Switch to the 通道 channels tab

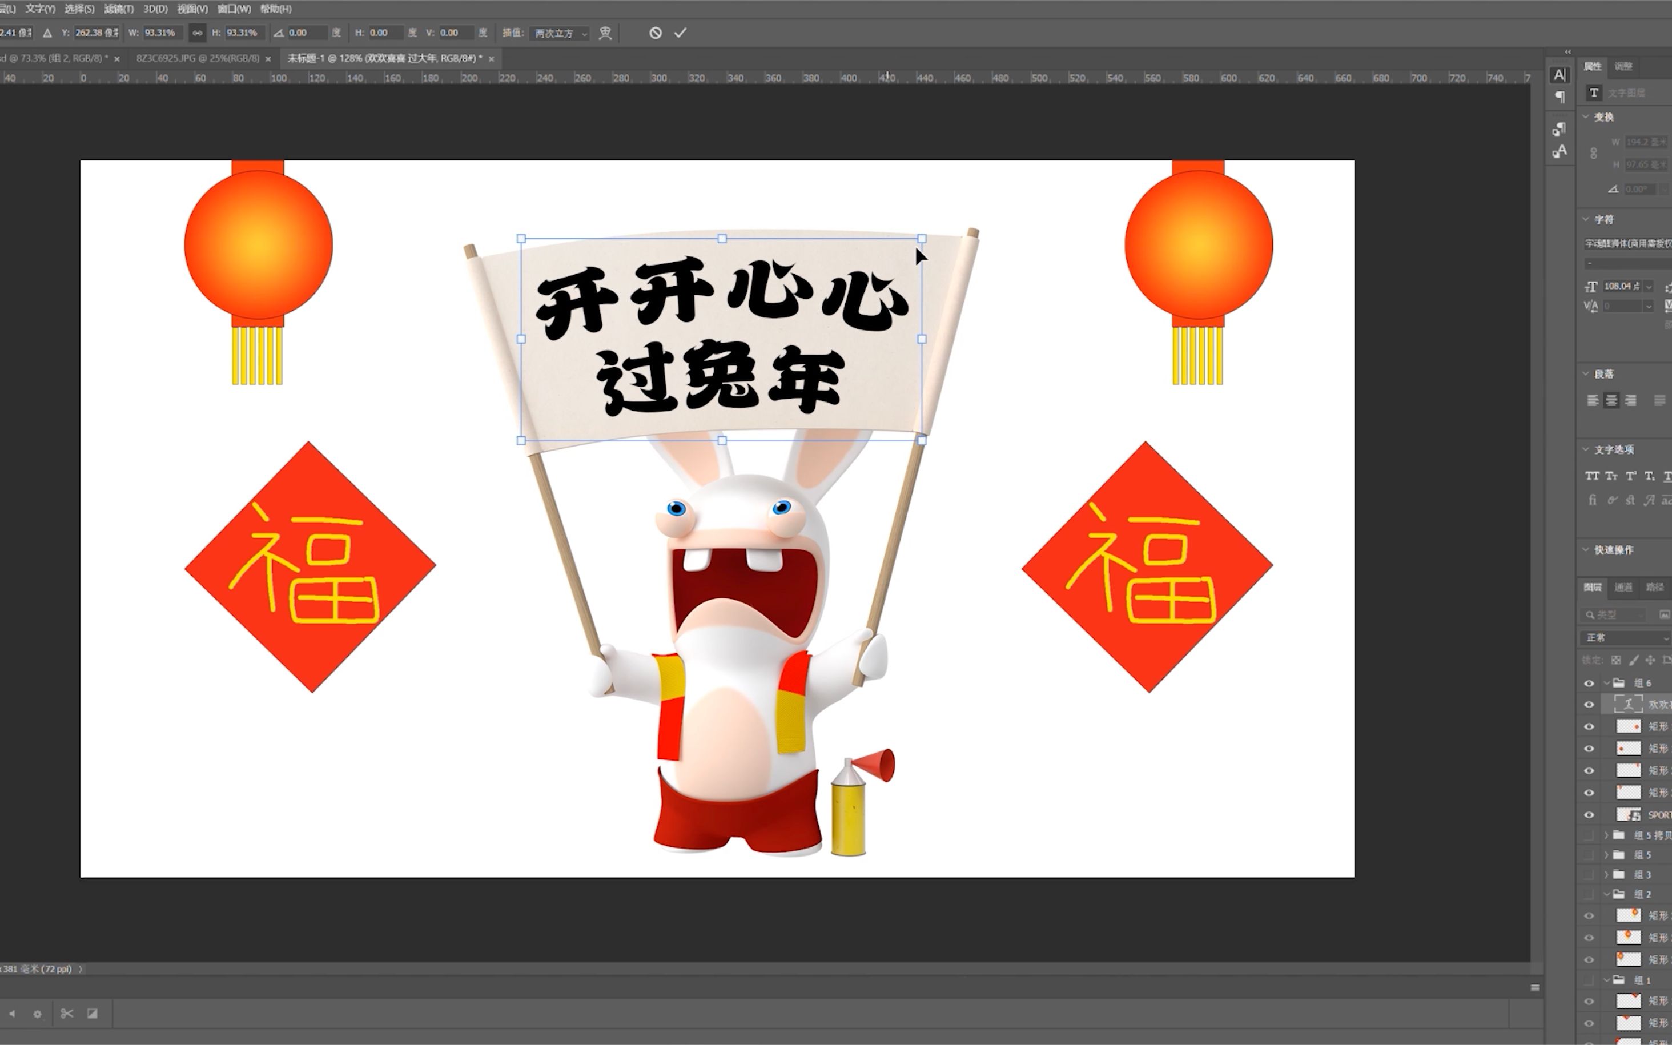1623,588
